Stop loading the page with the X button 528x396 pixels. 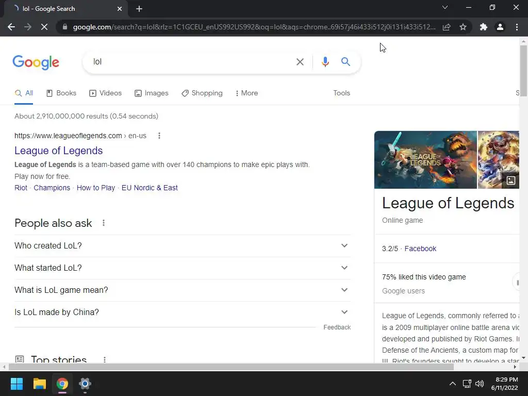pyautogui.click(x=44, y=27)
